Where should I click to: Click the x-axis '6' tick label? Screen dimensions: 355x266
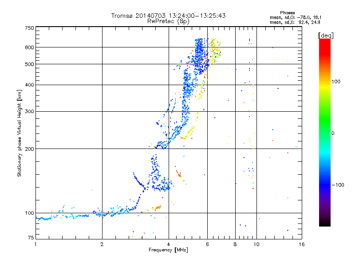[x=207, y=244]
